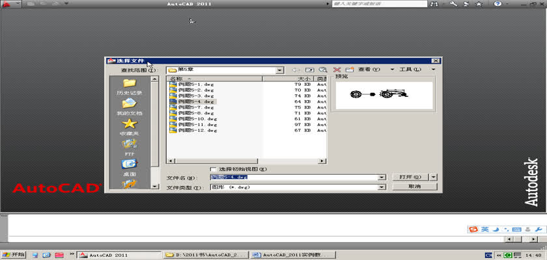Image resolution: width=547 pixels, height=260 pixels.
Task: Click the file list left scroll arrow
Action: tap(171, 161)
